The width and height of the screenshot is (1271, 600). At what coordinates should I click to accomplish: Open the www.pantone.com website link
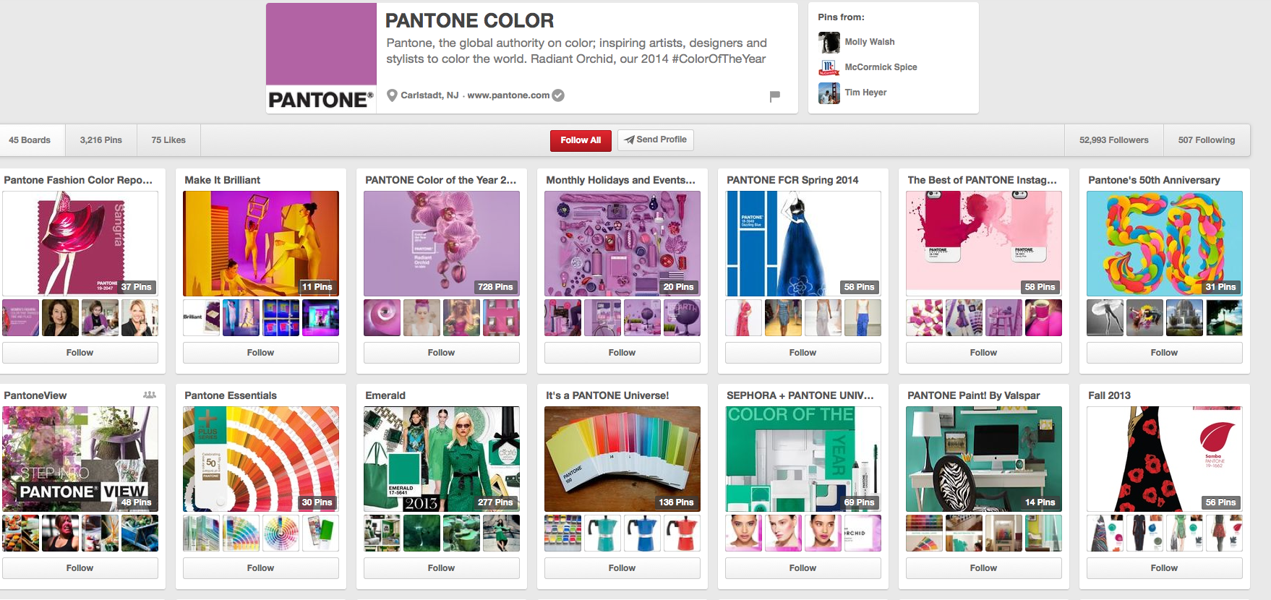(508, 95)
